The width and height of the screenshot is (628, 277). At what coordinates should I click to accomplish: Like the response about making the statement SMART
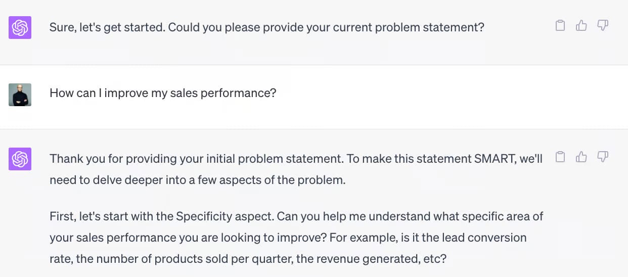[581, 157]
